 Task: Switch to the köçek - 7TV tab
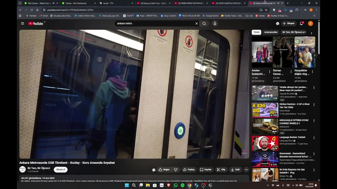(116, 3)
